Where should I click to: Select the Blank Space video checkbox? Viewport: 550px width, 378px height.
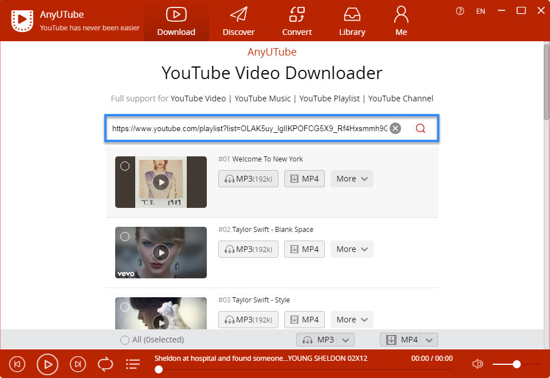click(125, 237)
